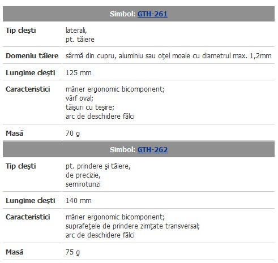Select the '140 mm' length value
278x263 pixels.
point(79,201)
